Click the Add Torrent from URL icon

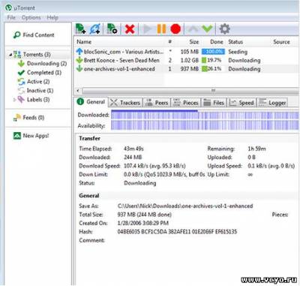tap(95, 29)
